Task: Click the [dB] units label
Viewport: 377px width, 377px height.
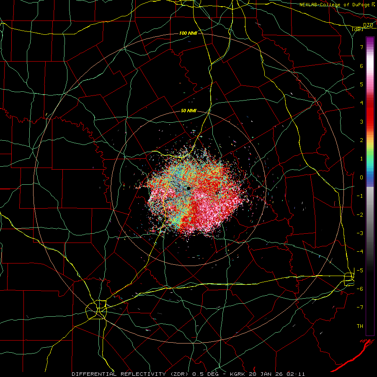Action: (x=358, y=29)
